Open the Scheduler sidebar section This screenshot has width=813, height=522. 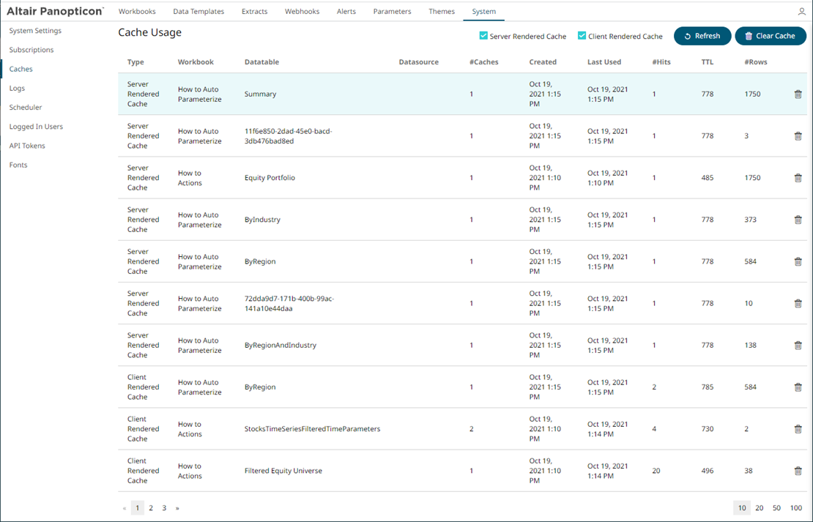(26, 108)
